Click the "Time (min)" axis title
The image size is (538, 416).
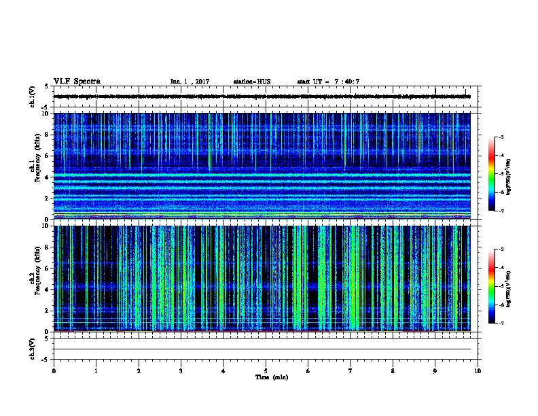(x=272, y=377)
